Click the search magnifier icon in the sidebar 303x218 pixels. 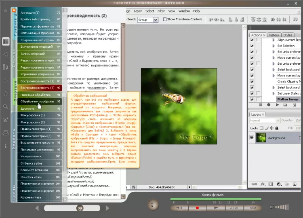(6, 107)
